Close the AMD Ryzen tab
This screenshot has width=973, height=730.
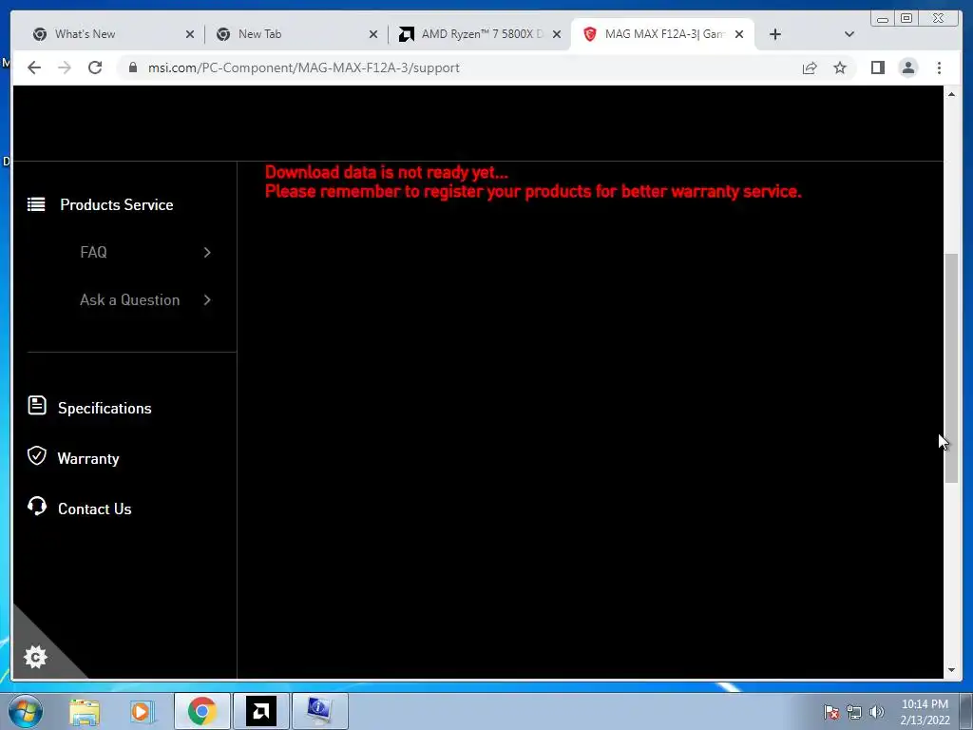coord(557,34)
